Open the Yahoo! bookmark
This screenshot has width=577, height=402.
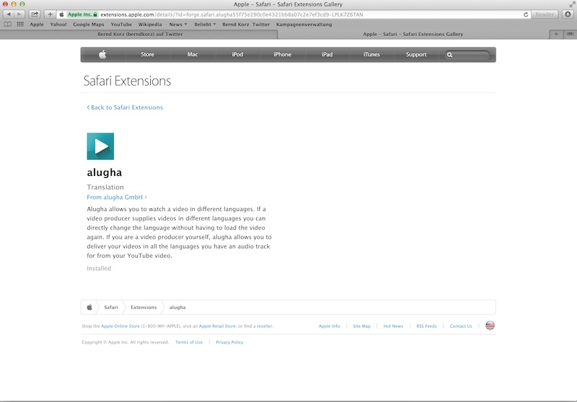coord(58,24)
